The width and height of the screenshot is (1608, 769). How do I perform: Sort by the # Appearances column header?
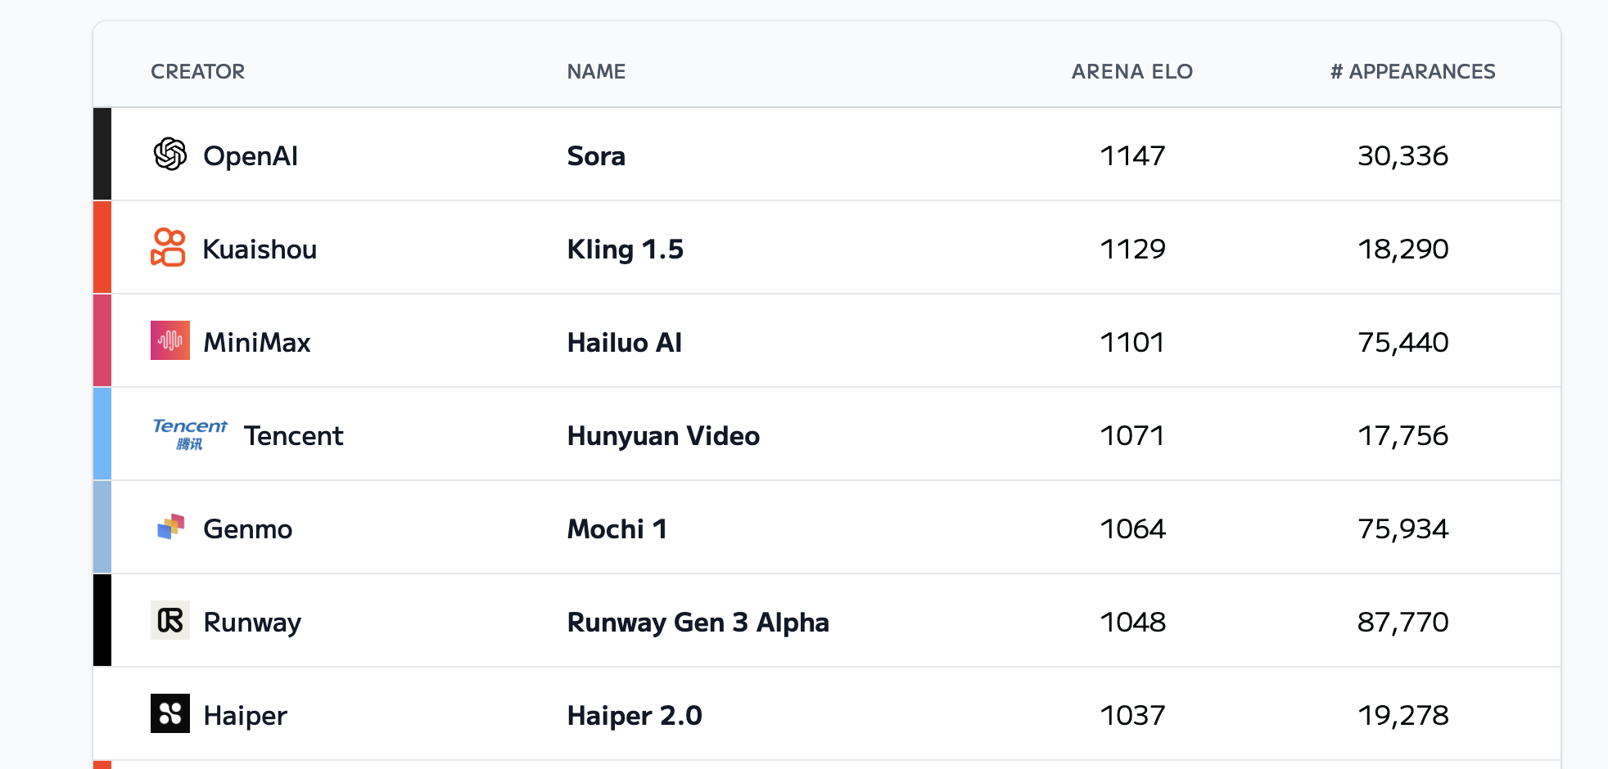point(1412,72)
